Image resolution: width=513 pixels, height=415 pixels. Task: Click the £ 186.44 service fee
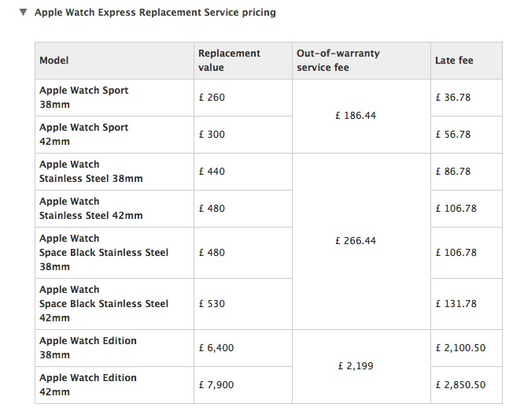356,116
